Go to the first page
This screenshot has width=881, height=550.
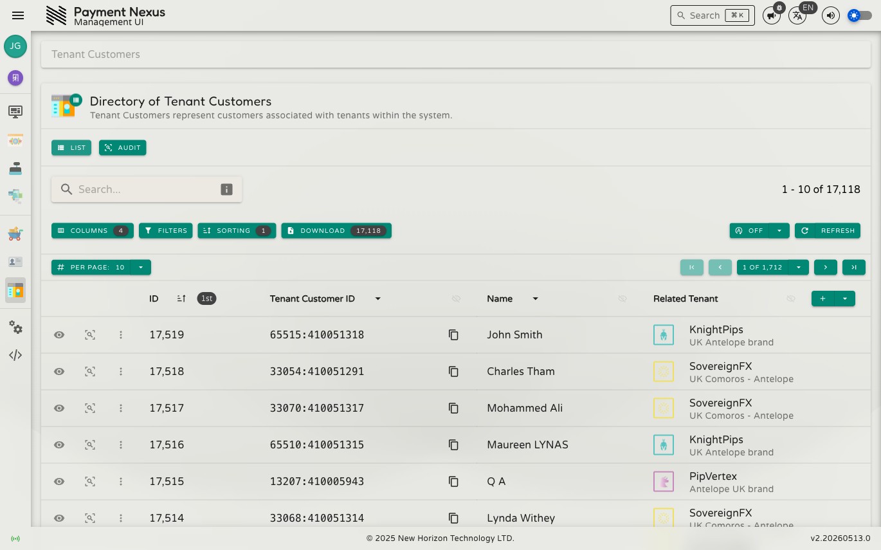pos(692,267)
